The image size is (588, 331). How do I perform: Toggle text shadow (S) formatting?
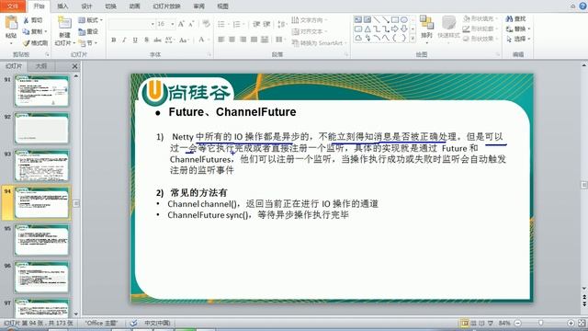point(147,40)
